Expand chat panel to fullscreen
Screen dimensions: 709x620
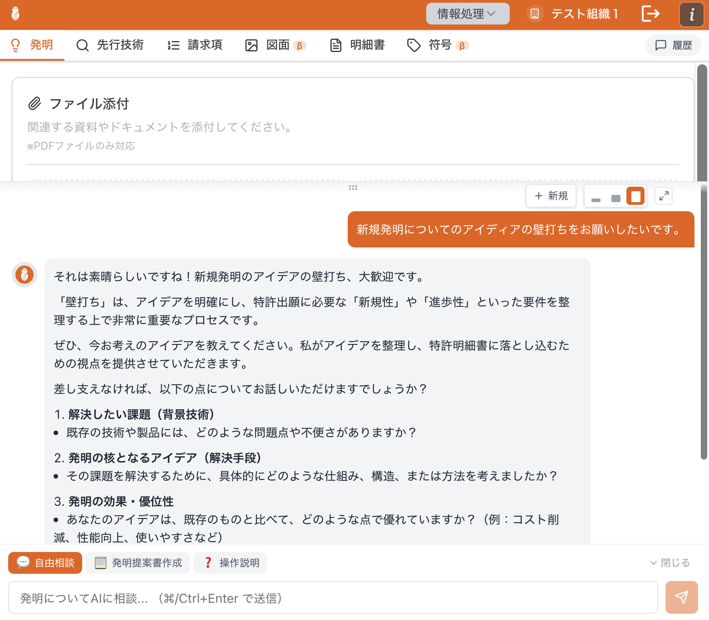click(x=664, y=196)
